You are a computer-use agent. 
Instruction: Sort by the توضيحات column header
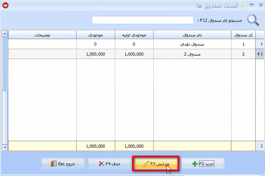click(42, 35)
